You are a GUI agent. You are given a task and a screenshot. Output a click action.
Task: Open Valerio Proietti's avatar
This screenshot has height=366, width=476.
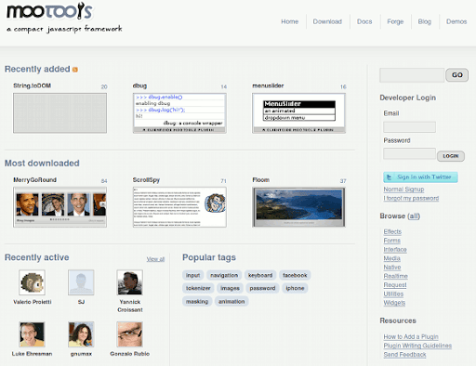tap(32, 282)
